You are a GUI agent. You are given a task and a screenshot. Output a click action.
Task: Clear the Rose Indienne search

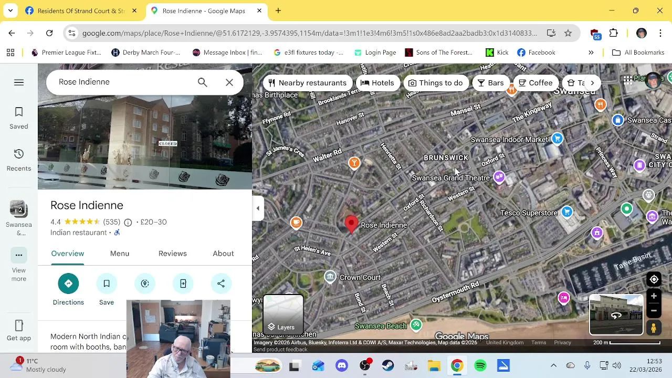tap(229, 82)
